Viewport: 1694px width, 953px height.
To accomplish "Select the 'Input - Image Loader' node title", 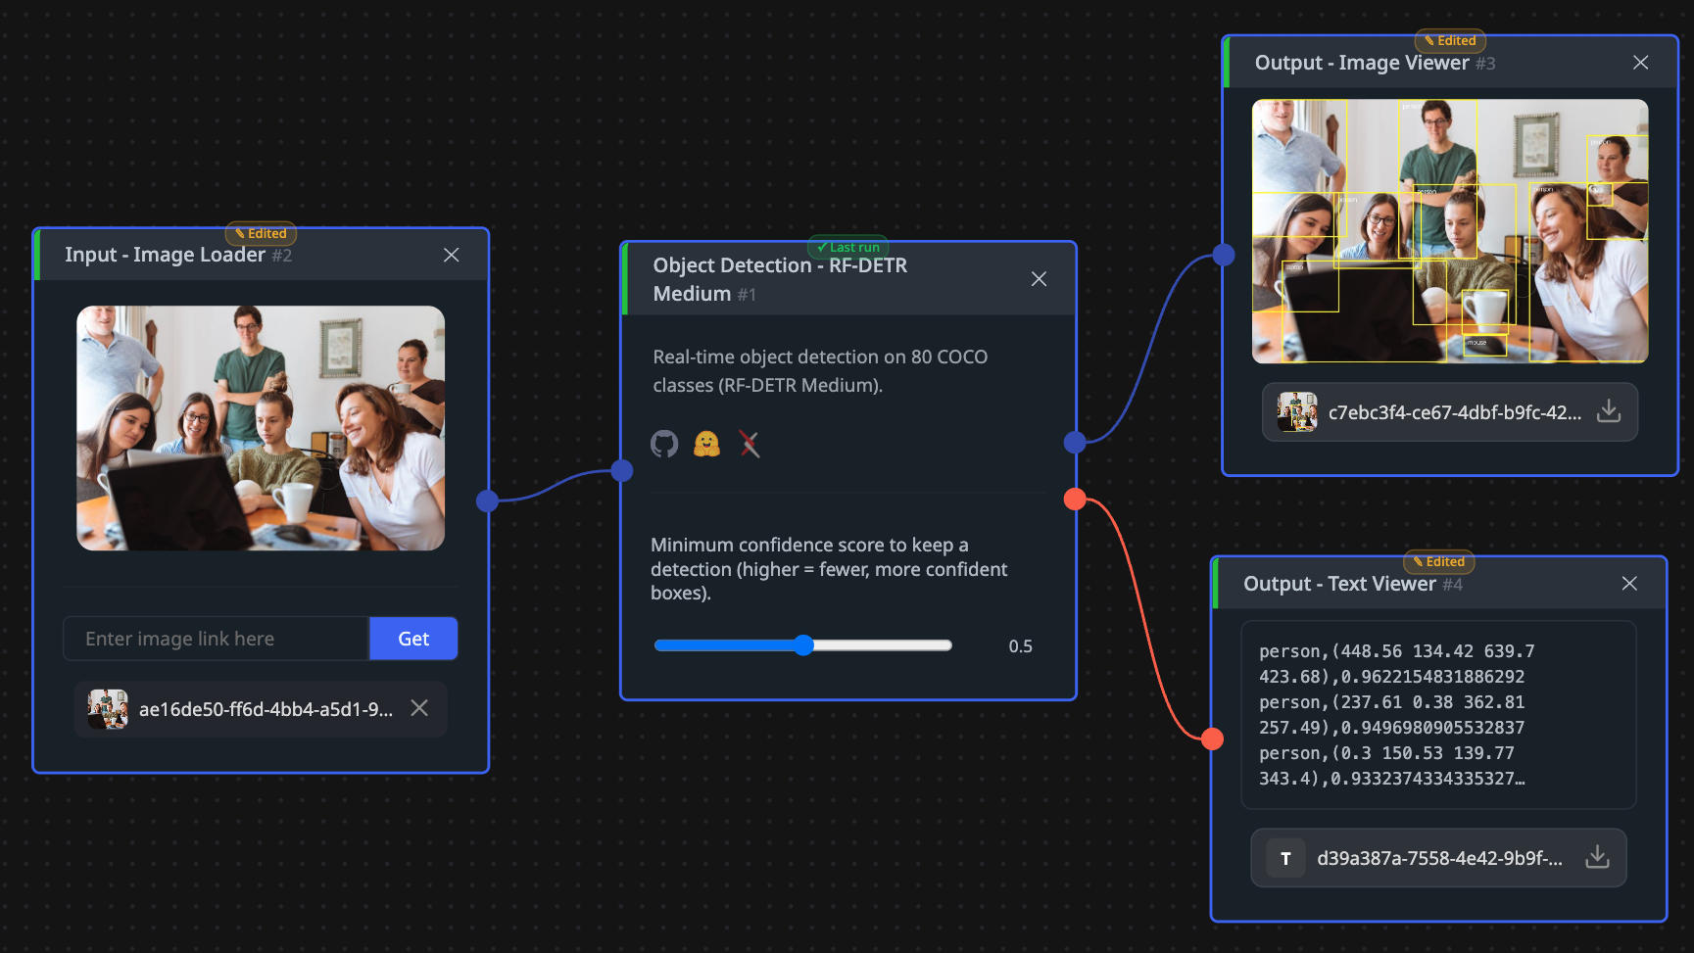I will (165, 255).
